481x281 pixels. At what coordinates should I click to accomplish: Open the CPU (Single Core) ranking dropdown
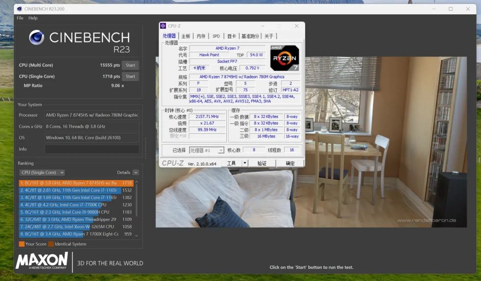click(42, 172)
